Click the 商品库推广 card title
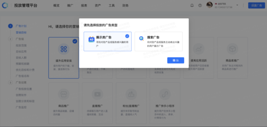This screenshot has width=267, height=127. (232, 61)
